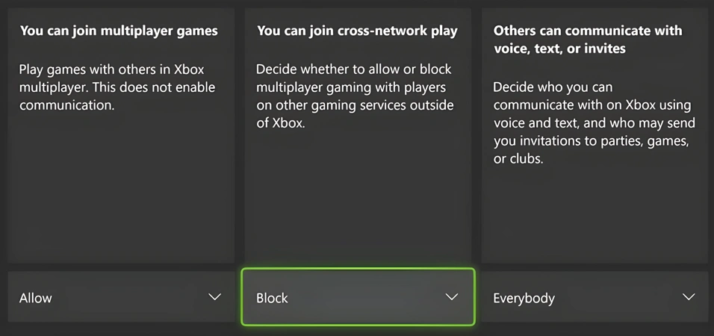
Task: Click empty area of communication settings card
Action: (595, 214)
